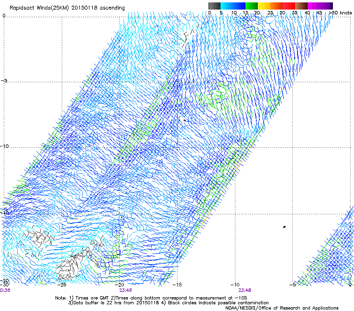Click the magenta 40-45 knots color segment
The image size is (354, 311).
click(314, 6)
